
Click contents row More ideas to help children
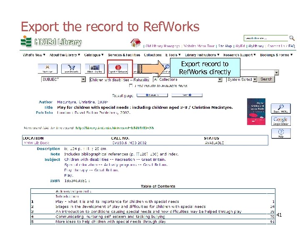152,222
